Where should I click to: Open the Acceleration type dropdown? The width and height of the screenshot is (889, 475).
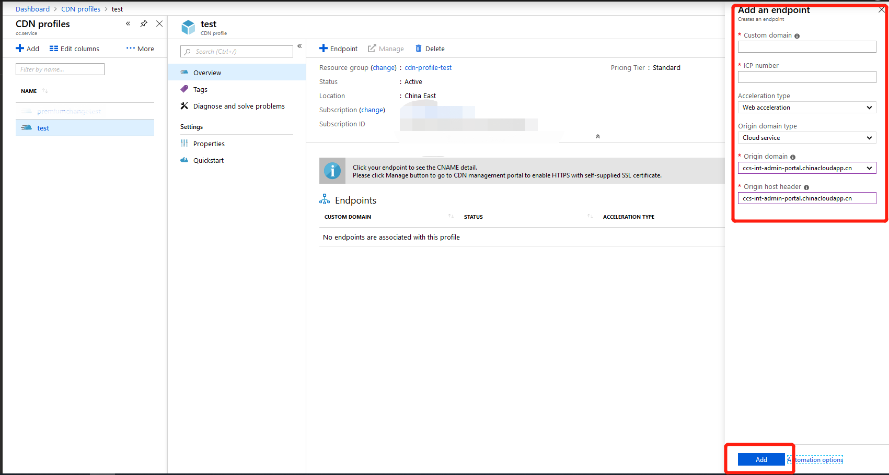point(807,108)
